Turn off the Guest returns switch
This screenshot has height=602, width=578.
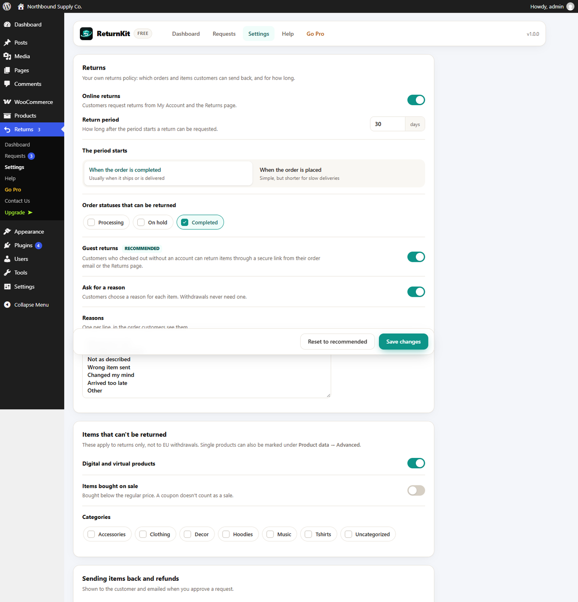click(x=416, y=257)
